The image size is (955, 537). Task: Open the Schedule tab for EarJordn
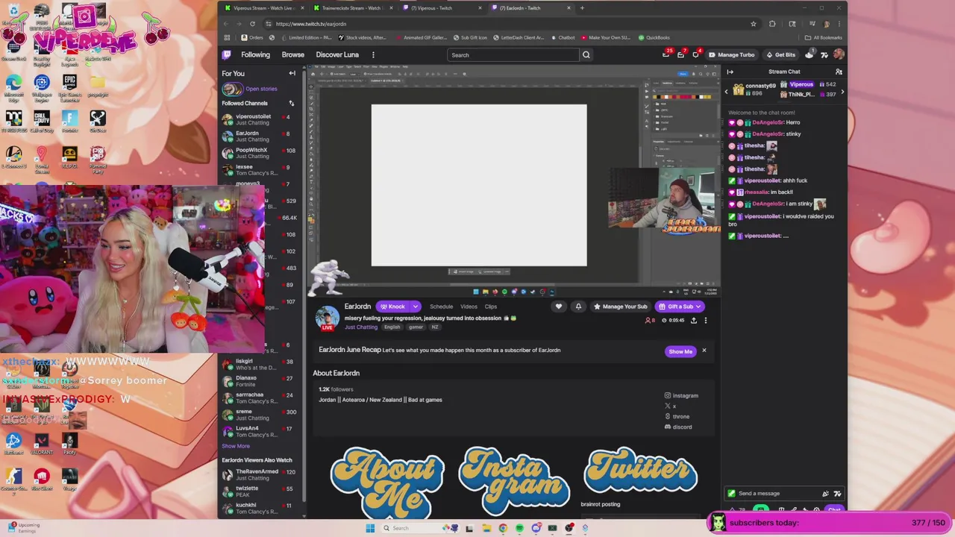(x=441, y=307)
